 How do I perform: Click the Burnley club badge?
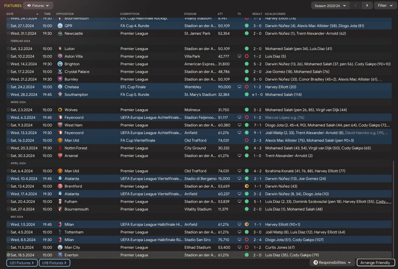(x=60, y=79)
